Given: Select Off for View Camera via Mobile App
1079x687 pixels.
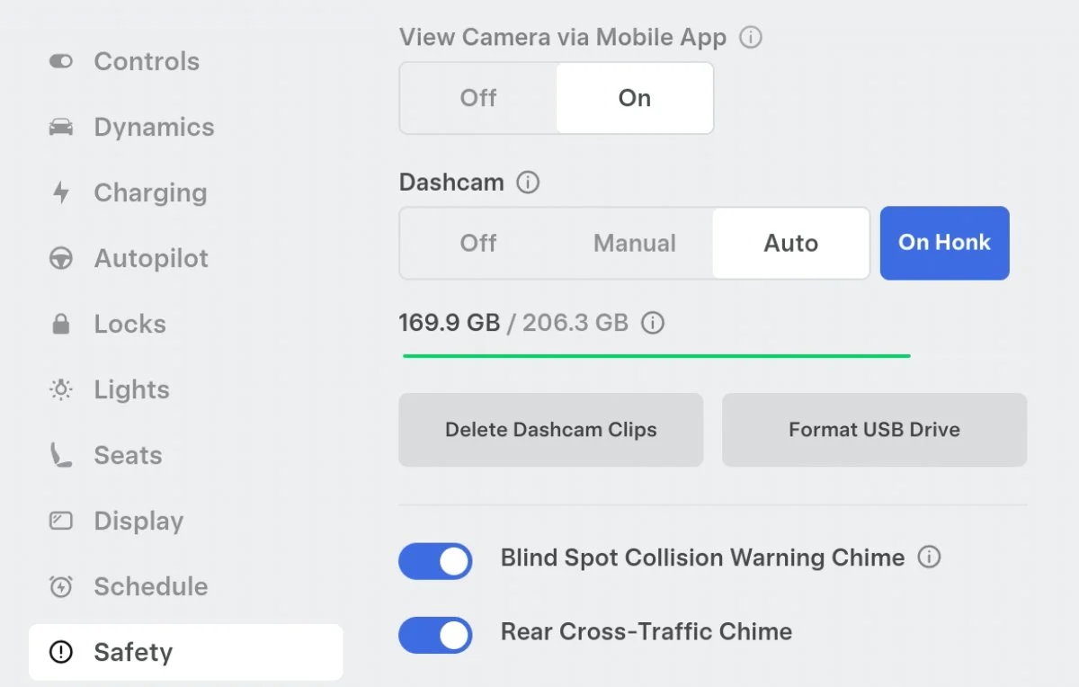Looking at the screenshot, I should point(477,98).
